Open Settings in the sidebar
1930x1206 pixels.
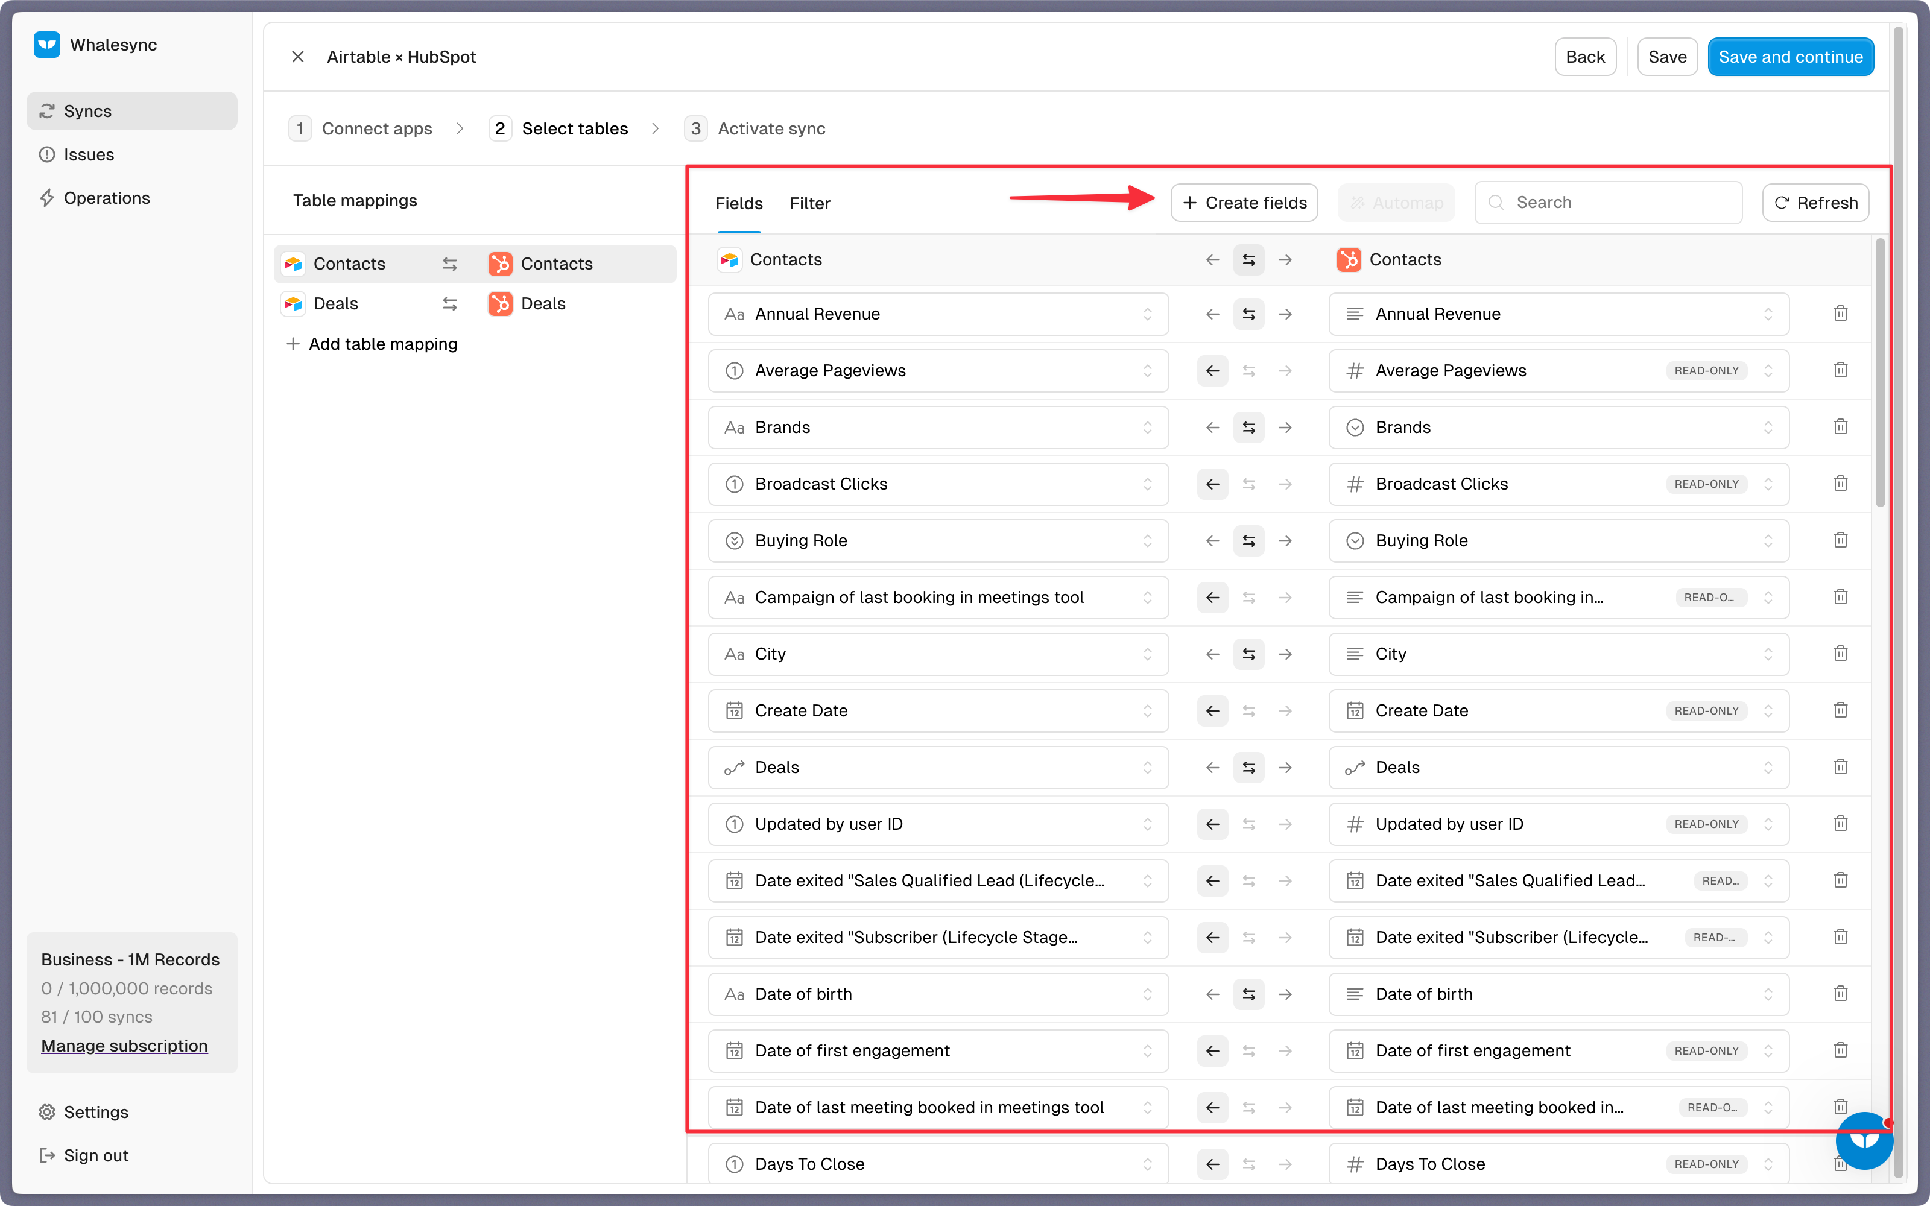(x=131, y=1112)
